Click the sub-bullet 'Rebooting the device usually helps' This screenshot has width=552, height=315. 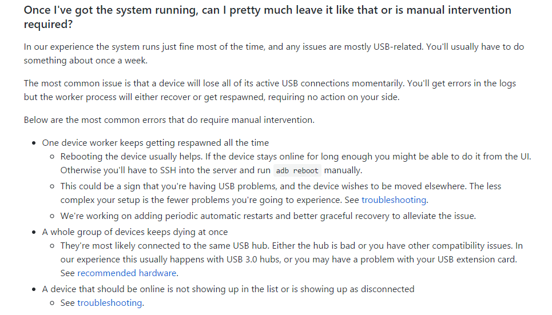[x=296, y=164]
